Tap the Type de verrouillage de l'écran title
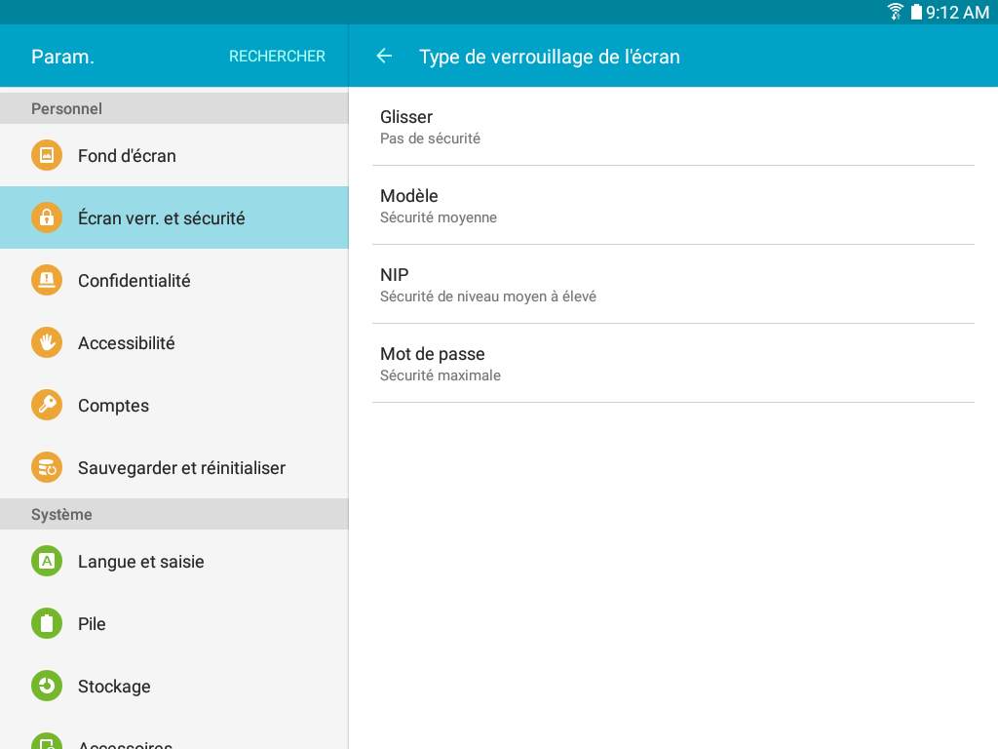Screen dimensions: 998x749 550,57
